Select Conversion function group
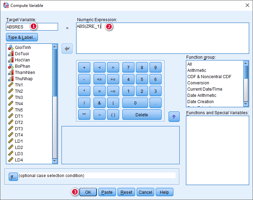 pos(198,83)
